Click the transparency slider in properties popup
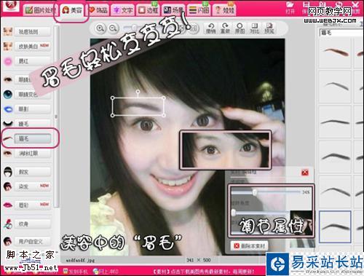 [266, 192]
